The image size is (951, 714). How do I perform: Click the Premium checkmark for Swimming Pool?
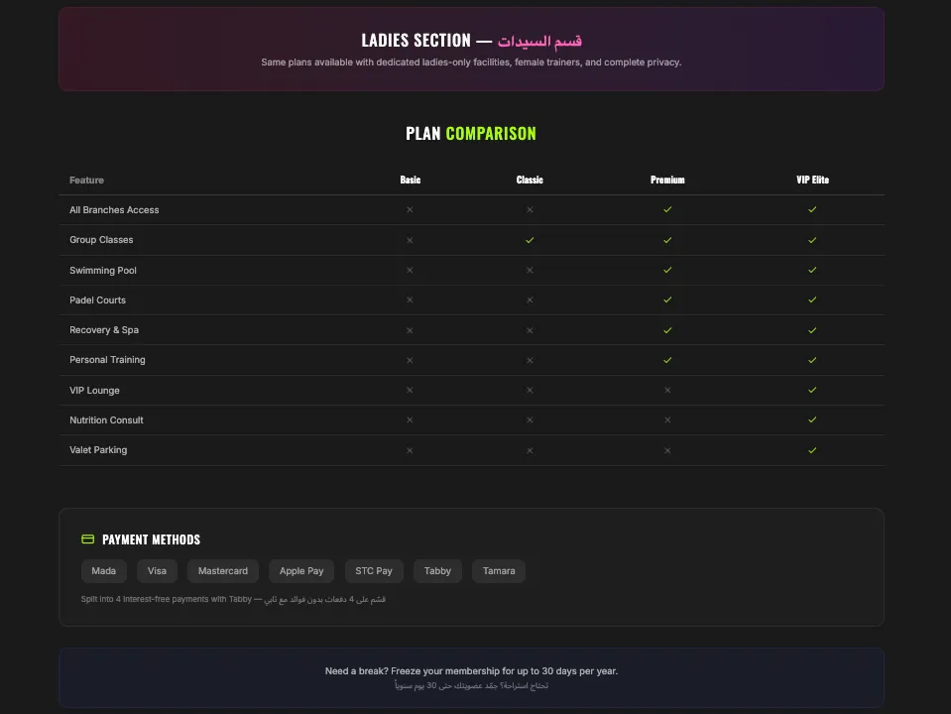(x=667, y=270)
